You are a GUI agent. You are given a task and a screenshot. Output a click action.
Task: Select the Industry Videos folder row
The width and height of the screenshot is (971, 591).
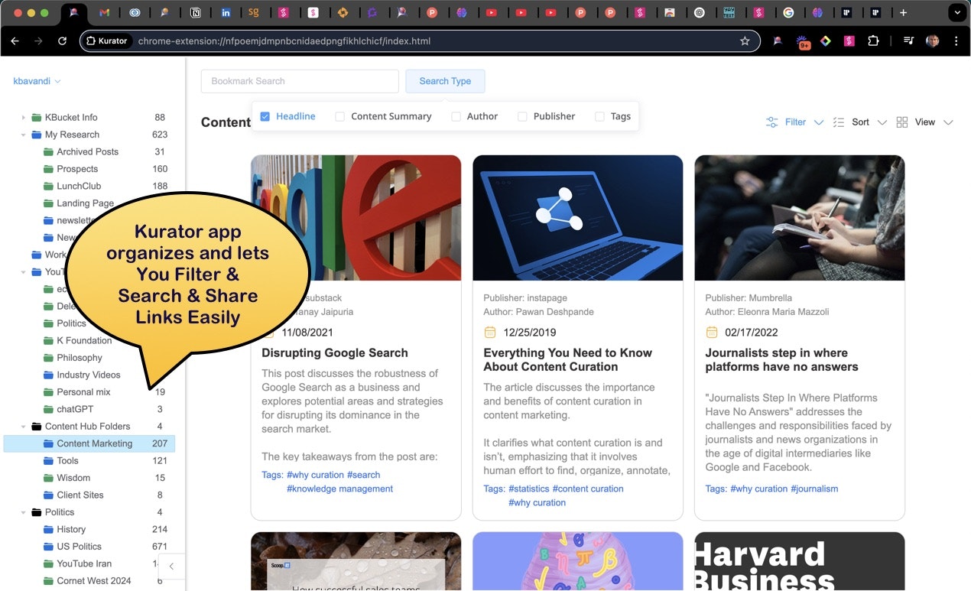tap(89, 375)
